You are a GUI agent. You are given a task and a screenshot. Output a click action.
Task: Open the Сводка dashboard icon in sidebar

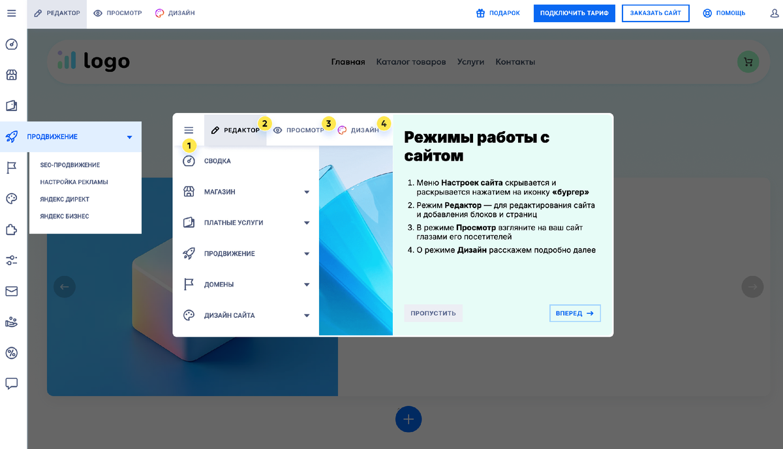tap(12, 44)
